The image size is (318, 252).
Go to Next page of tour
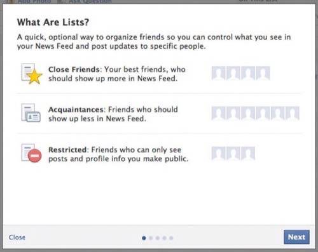pos(296,237)
